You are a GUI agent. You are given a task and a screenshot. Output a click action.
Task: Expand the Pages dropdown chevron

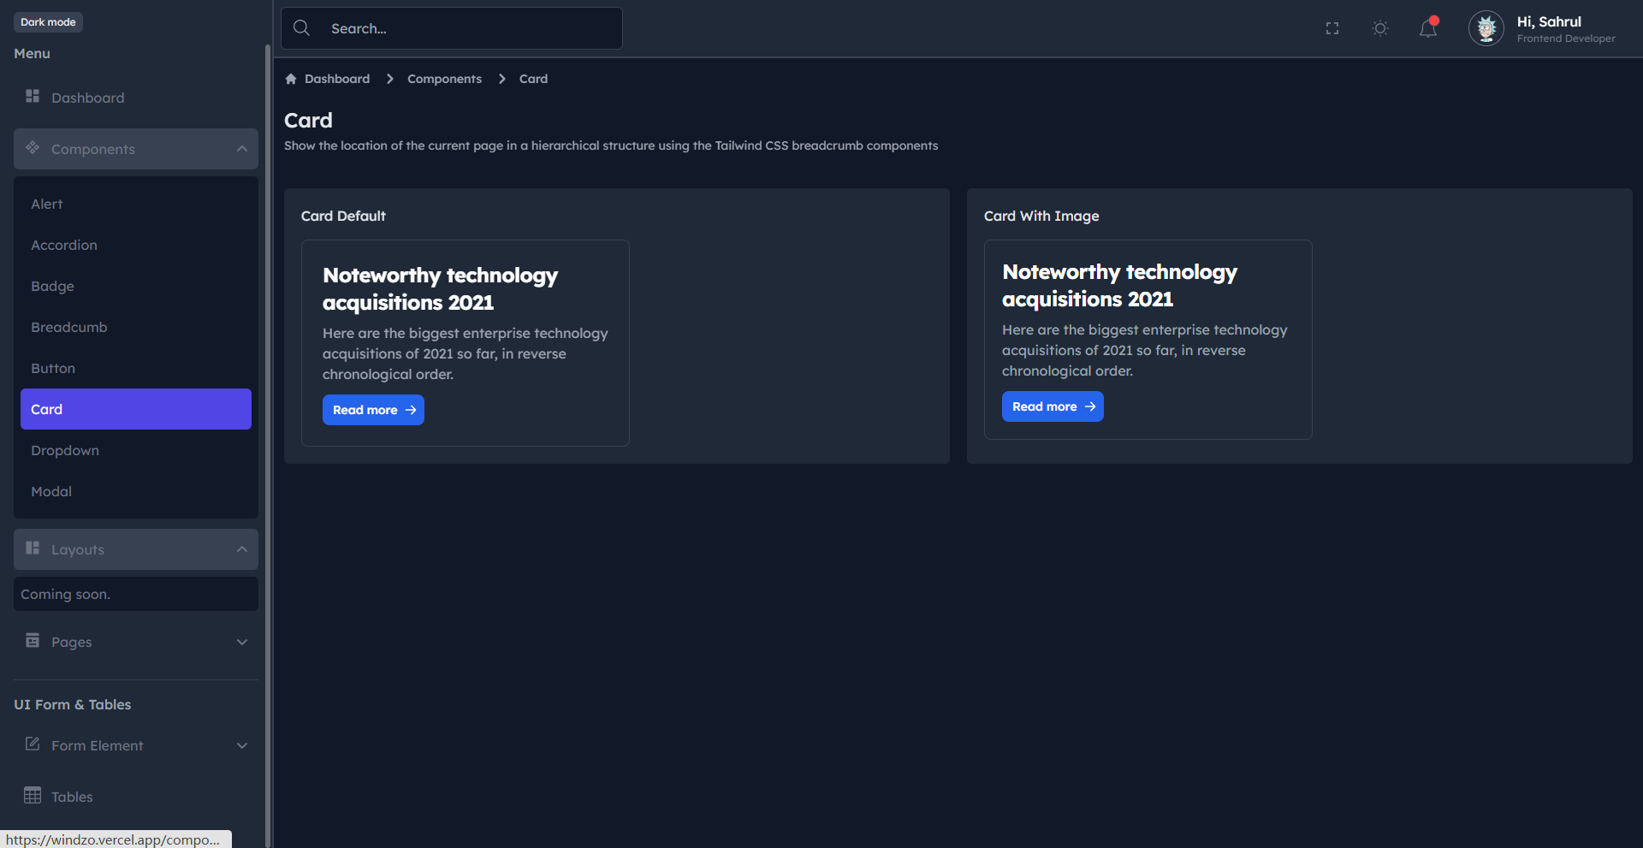click(x=242, y=642)
